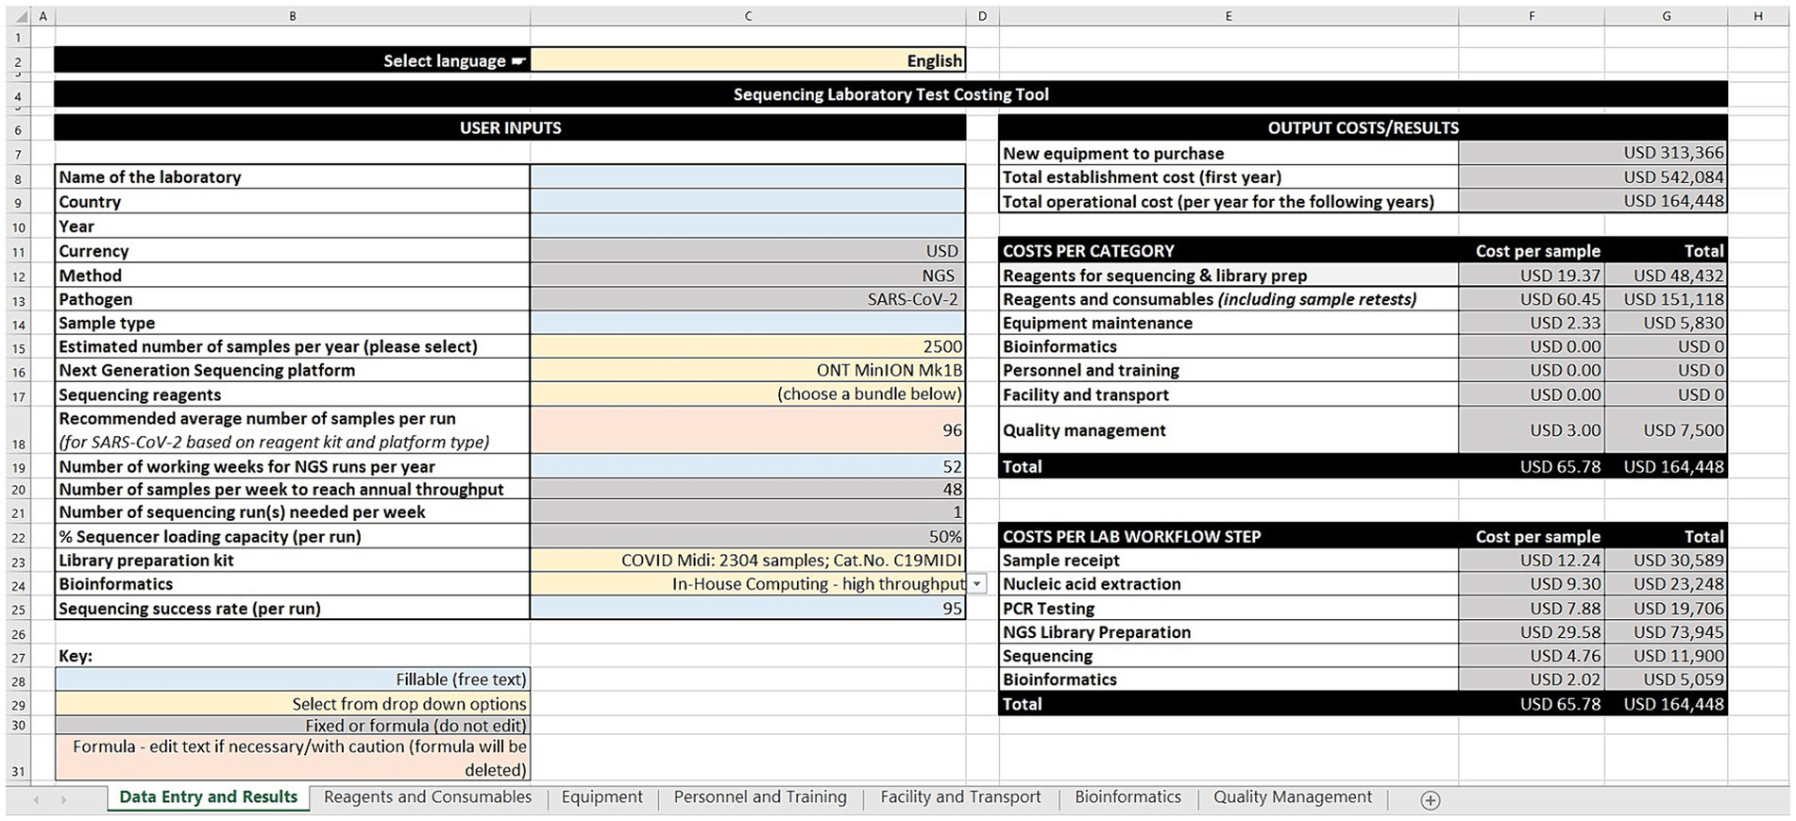Click the sequencing runs per week value 1
1796x821 pixels.
748,512
